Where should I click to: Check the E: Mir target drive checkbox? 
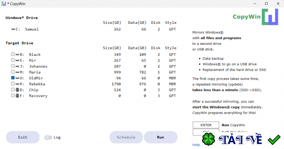tap(13, 60)
